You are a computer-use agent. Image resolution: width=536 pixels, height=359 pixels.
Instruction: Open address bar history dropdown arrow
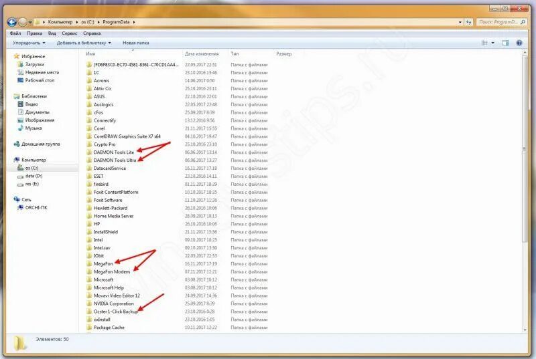tap(460, 22)
